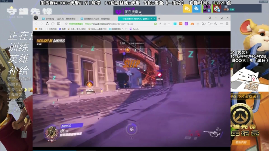The height and width of the screenshot is (151, 269).
Task: Open the orange extension icon
Action: click(181, 24)
